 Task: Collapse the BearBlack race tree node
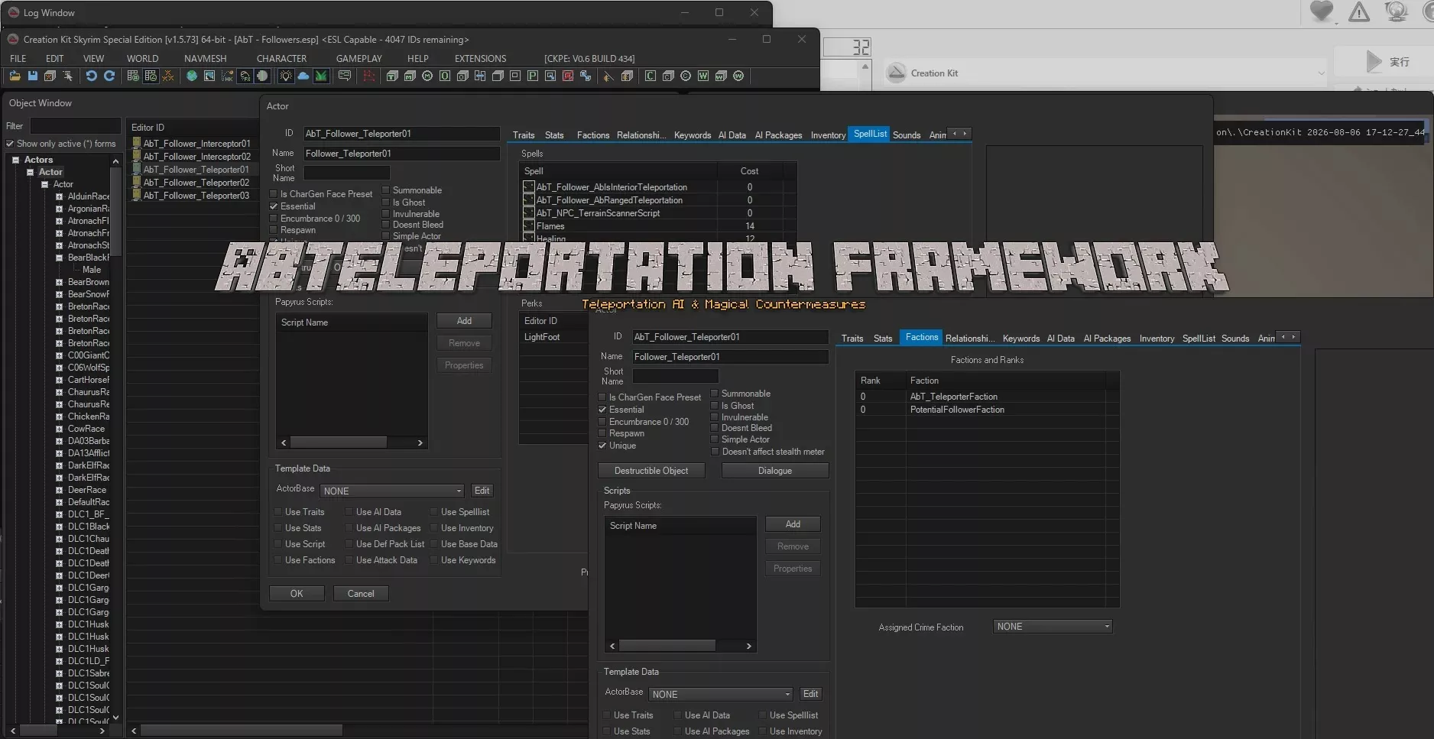click(x=59, y=258)
